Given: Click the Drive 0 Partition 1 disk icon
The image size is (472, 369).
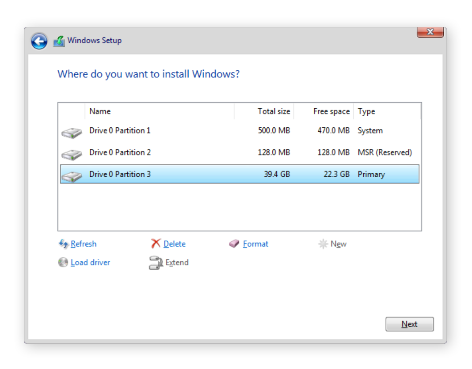Looking at the screenshot, I should click(72, 131).
